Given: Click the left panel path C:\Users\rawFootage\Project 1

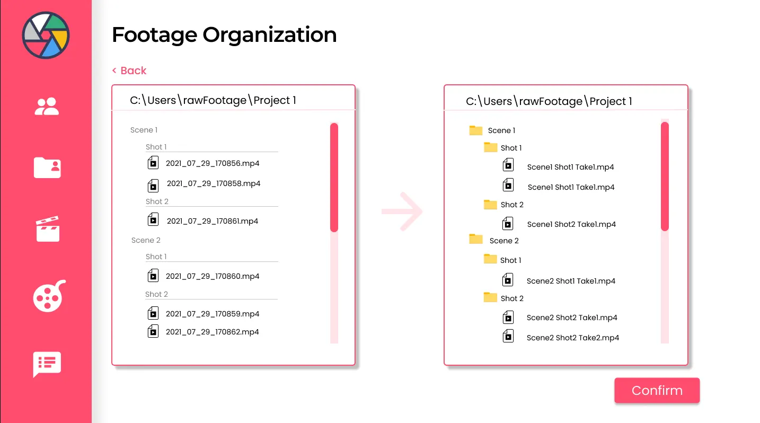Looking at the screenshot, I should (x=213, y=100).
